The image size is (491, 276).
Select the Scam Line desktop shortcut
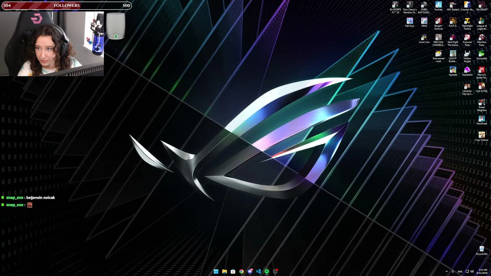pyautogui.click(x=424, y=39)
